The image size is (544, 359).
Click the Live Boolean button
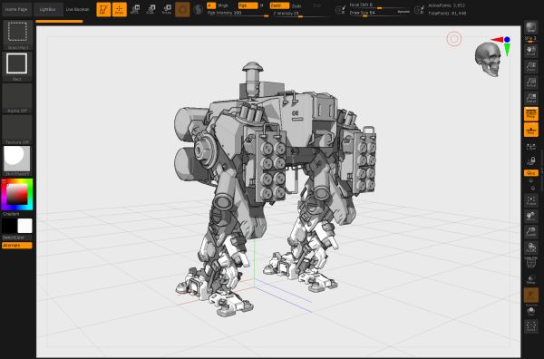point(78,9)
